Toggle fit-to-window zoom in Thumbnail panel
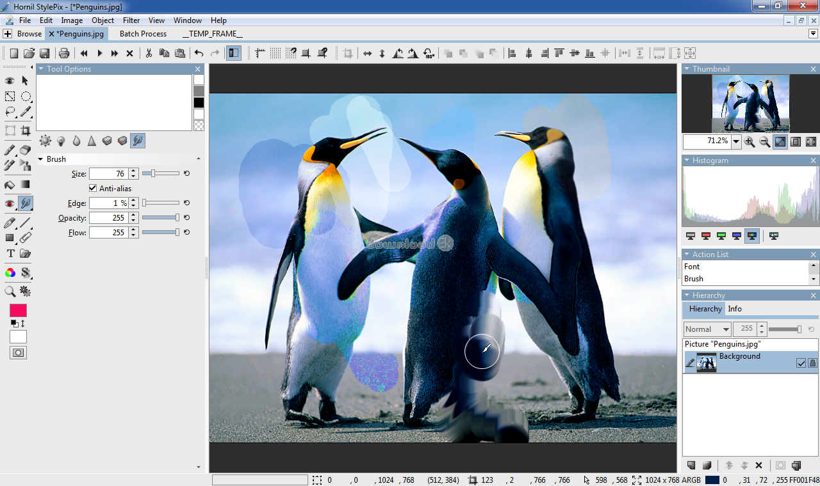Image resolution: width=820 pixels, height=486 pixels. [780, 141]
